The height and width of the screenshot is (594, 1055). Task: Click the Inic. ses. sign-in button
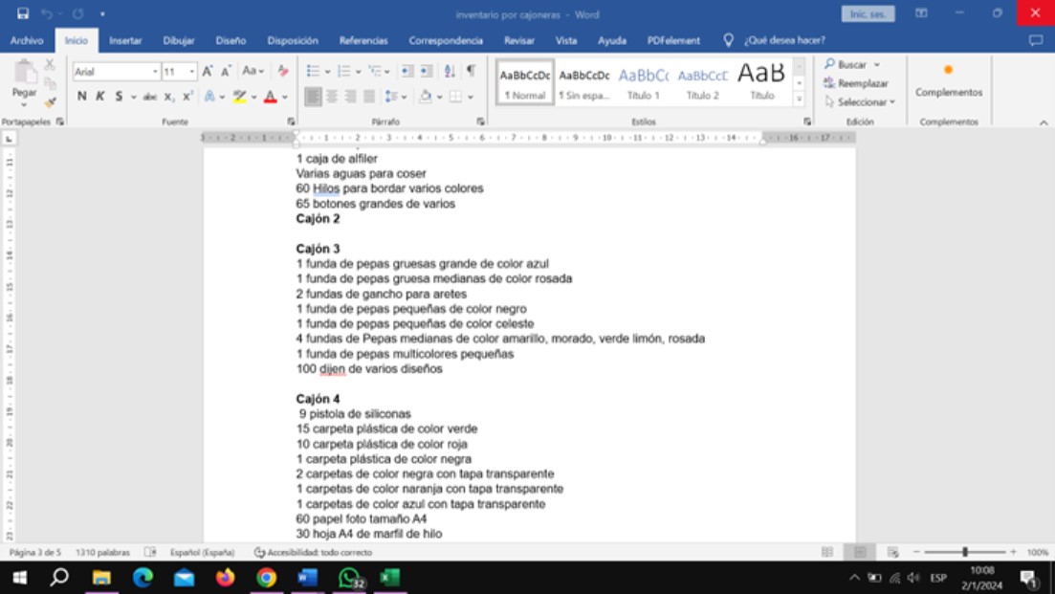tap(868, 13)
